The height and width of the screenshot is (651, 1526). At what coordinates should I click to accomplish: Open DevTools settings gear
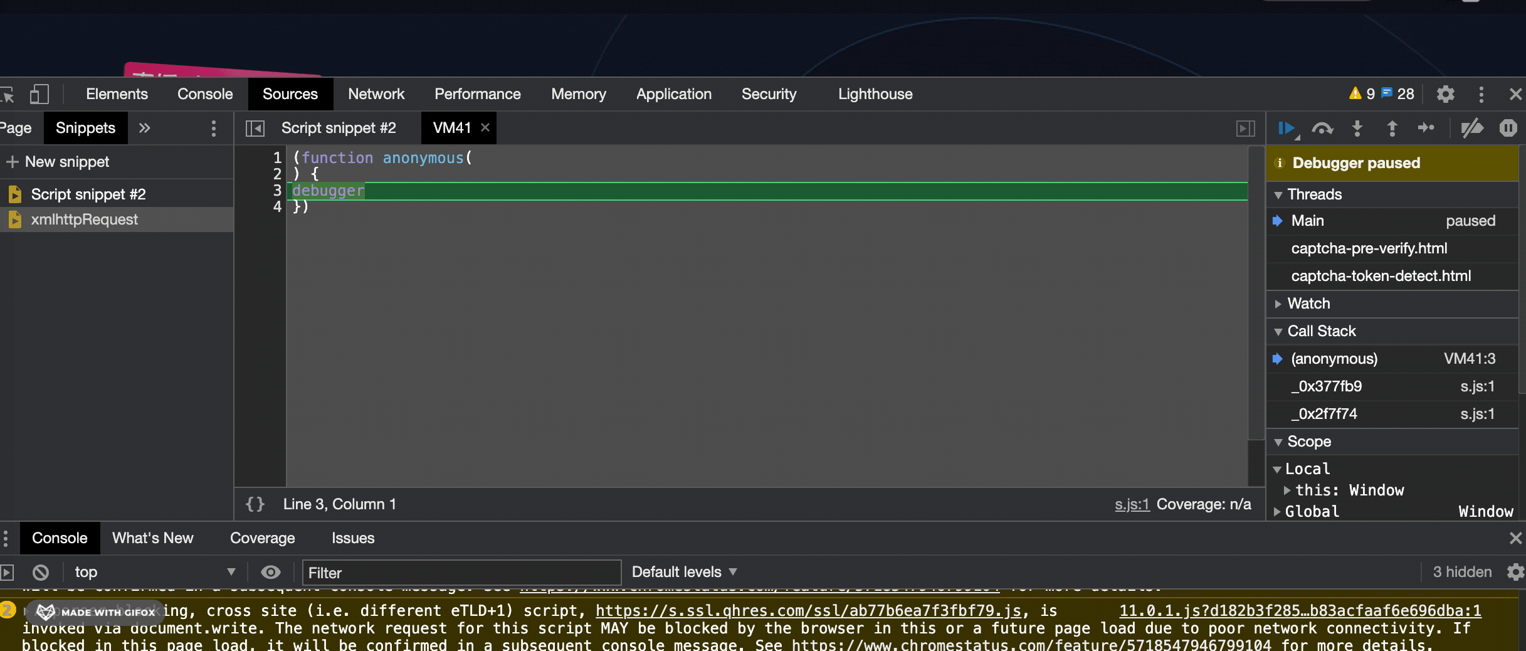coord(1445,94)
